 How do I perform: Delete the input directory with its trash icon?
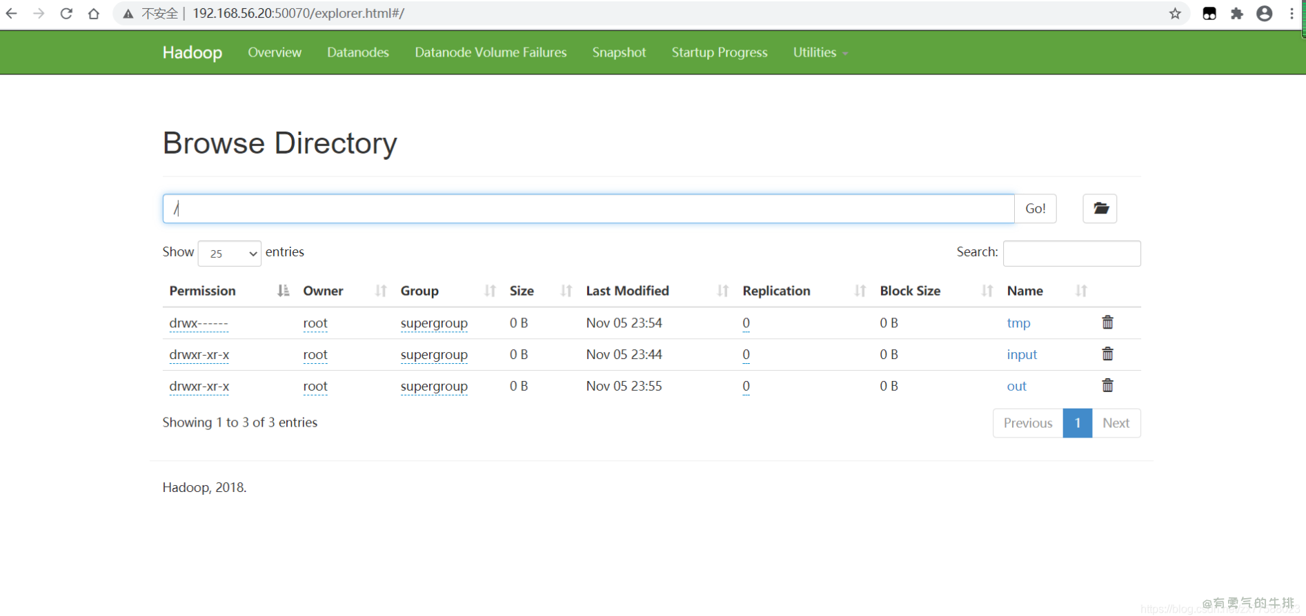point(1107,354)
